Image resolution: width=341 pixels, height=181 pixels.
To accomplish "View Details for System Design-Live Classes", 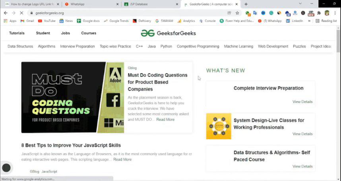I will pos(302,134).
